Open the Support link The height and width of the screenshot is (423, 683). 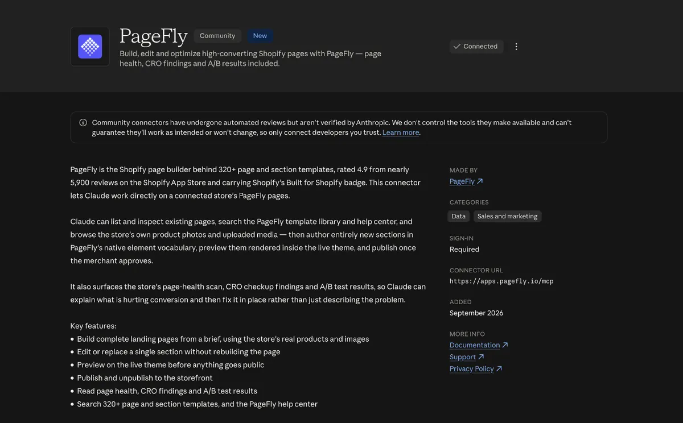pos(463,357)
